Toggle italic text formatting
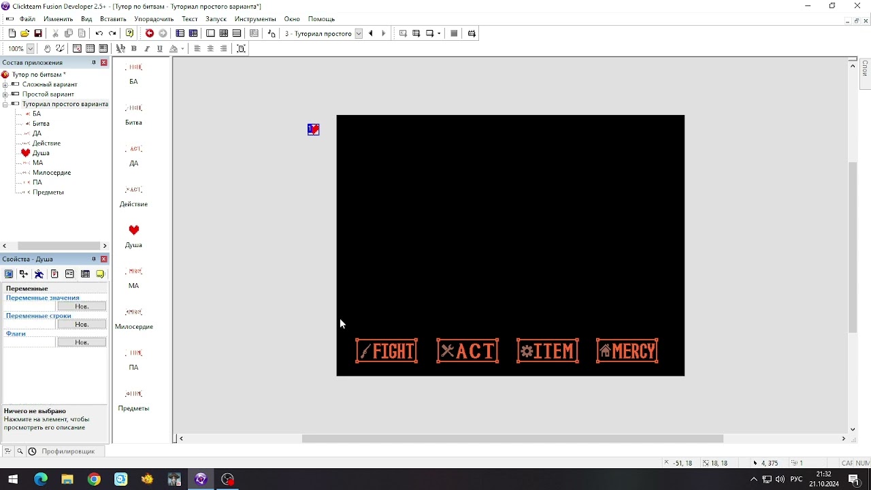 (147, 48)
